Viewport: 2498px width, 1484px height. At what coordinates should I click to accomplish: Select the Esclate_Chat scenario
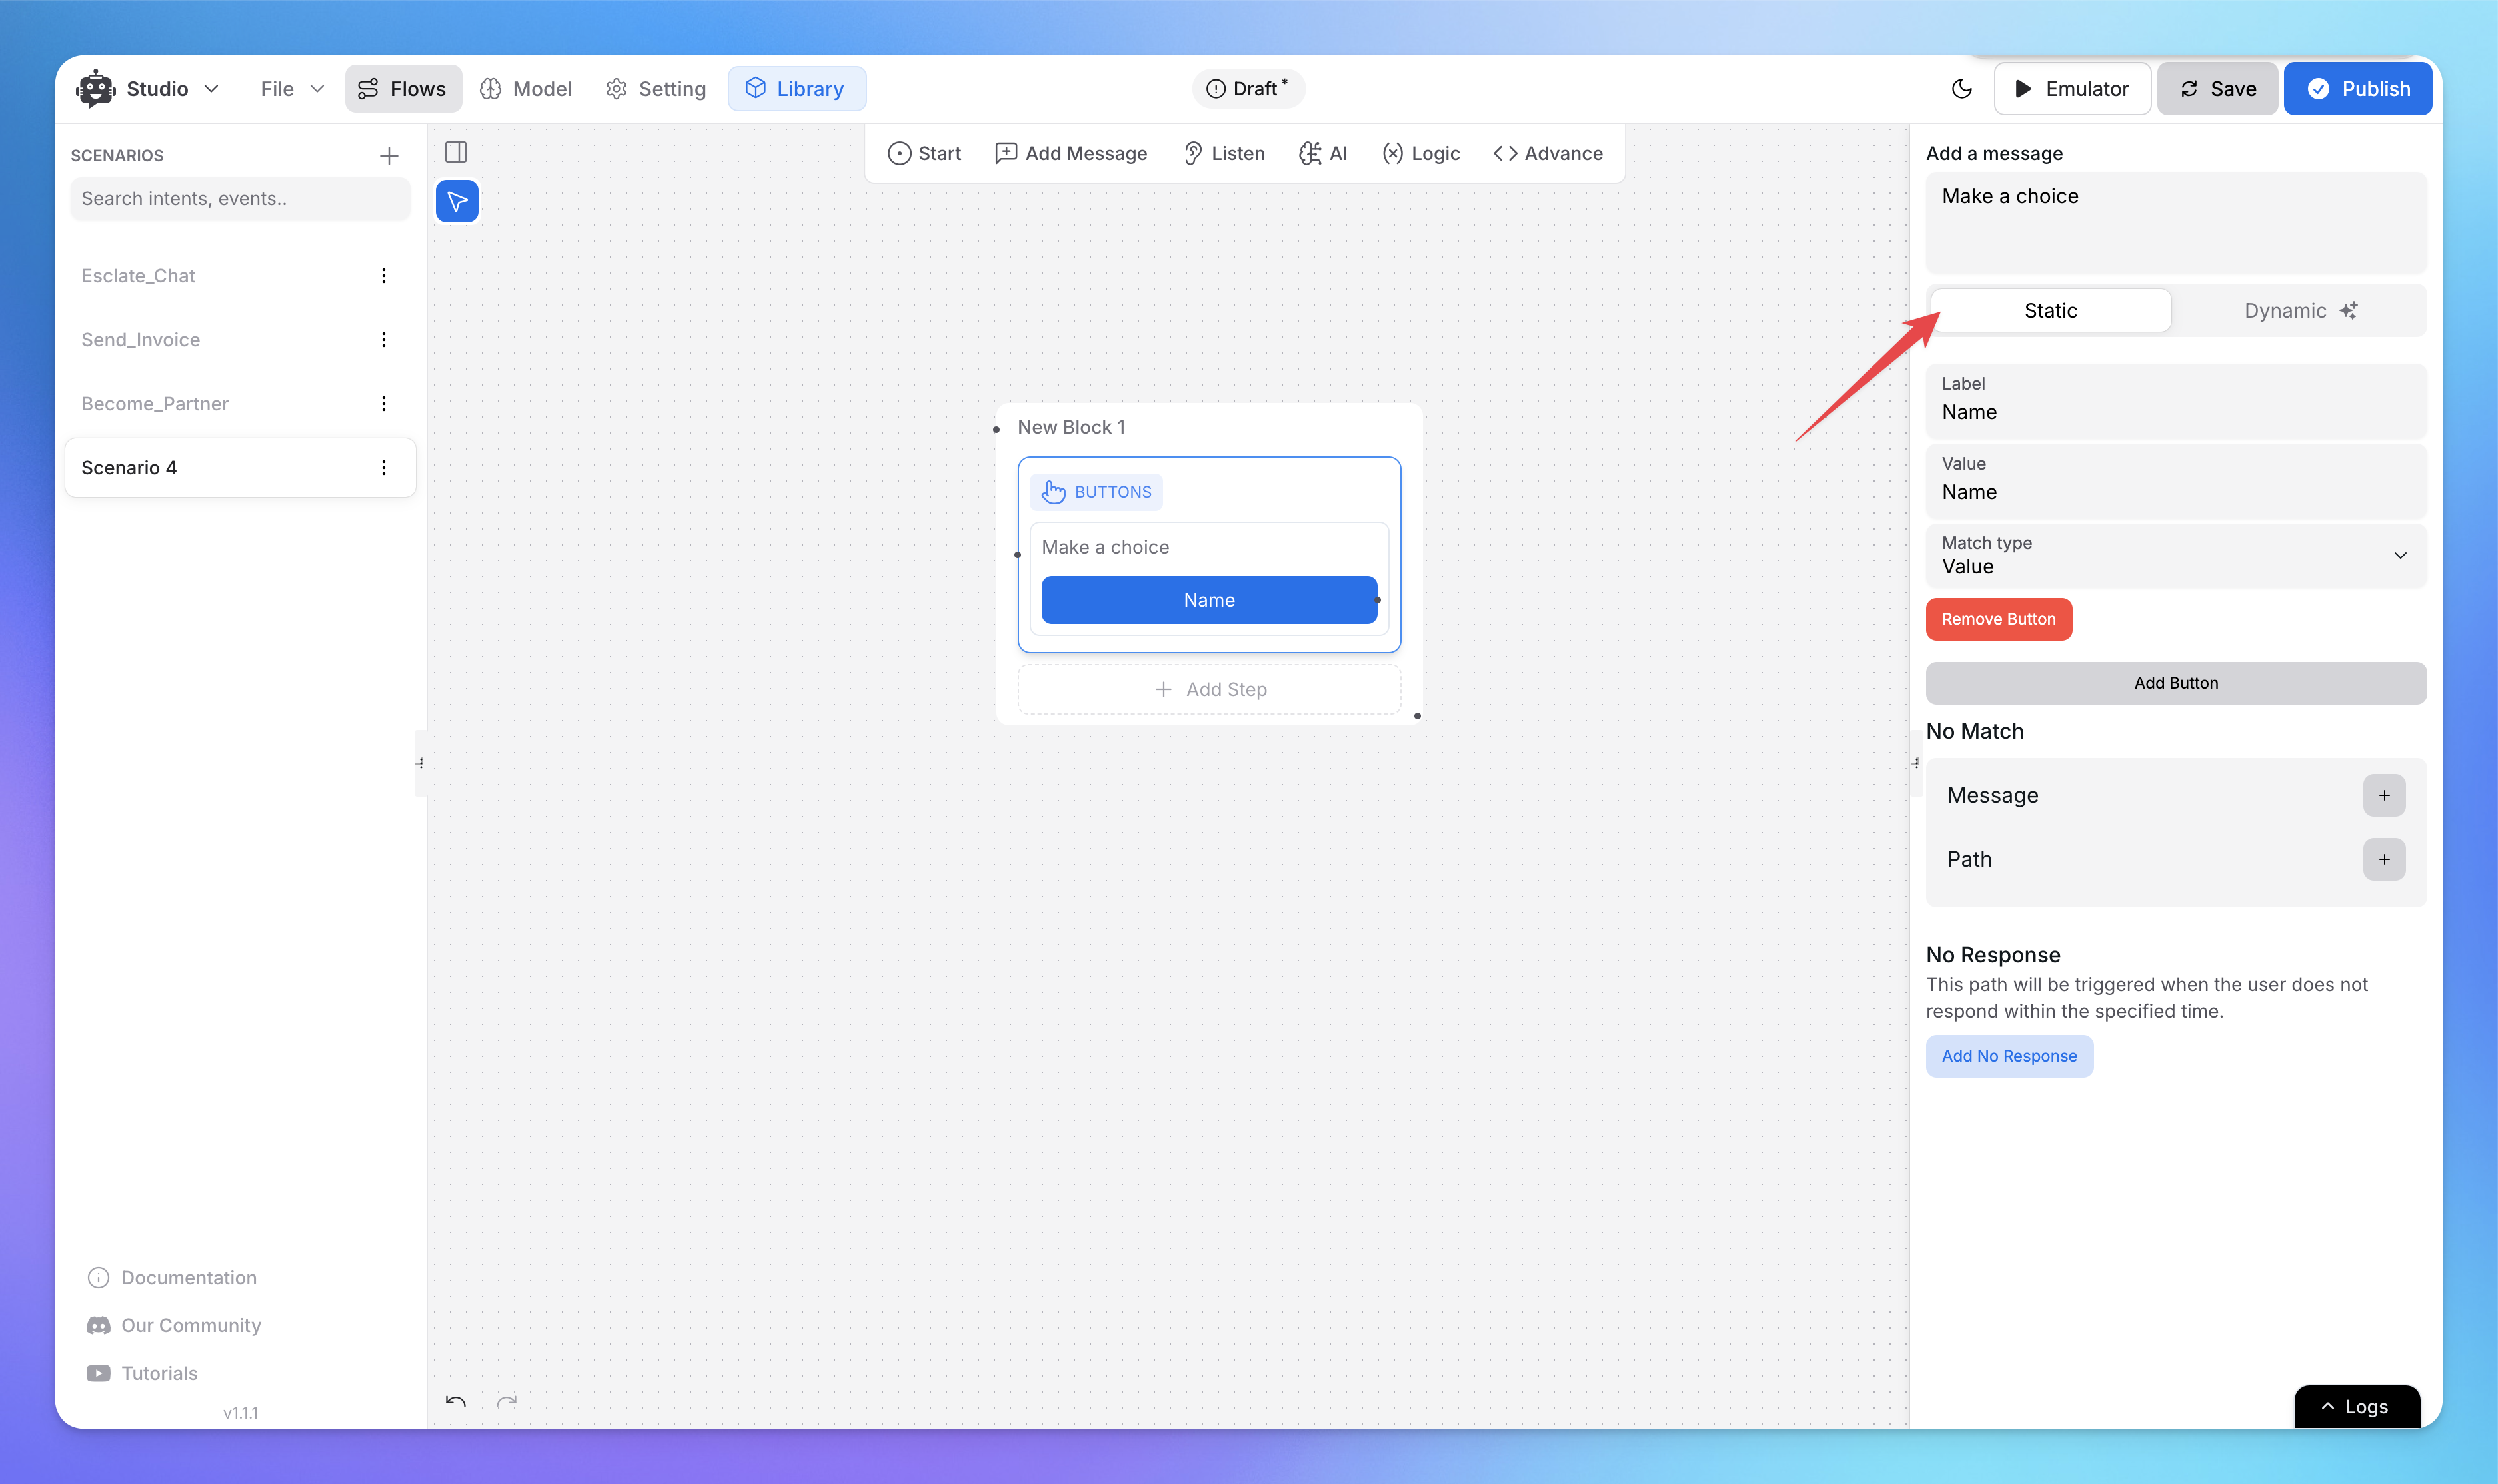pyautogui.click(x=138, y=276)
